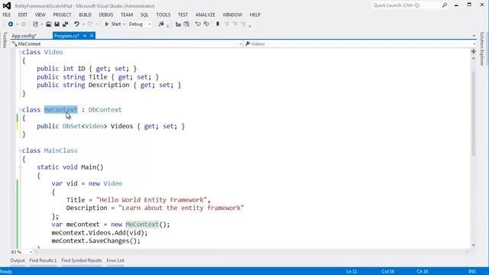Collapse the Video class outline
The height and width of the screenshot is (275, 489).
click(20, 52)
